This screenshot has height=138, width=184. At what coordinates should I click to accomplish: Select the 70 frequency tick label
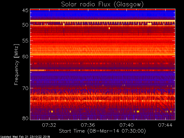point(25,88)
